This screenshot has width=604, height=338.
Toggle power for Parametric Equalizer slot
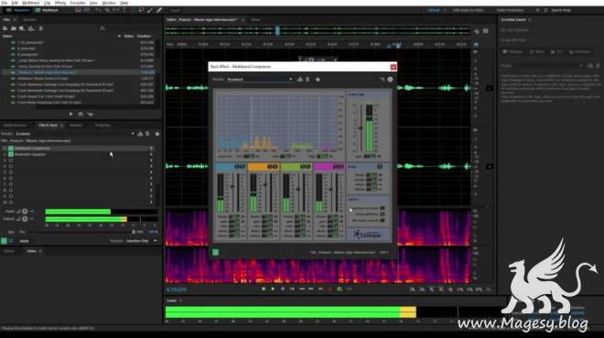click(11, 154)
